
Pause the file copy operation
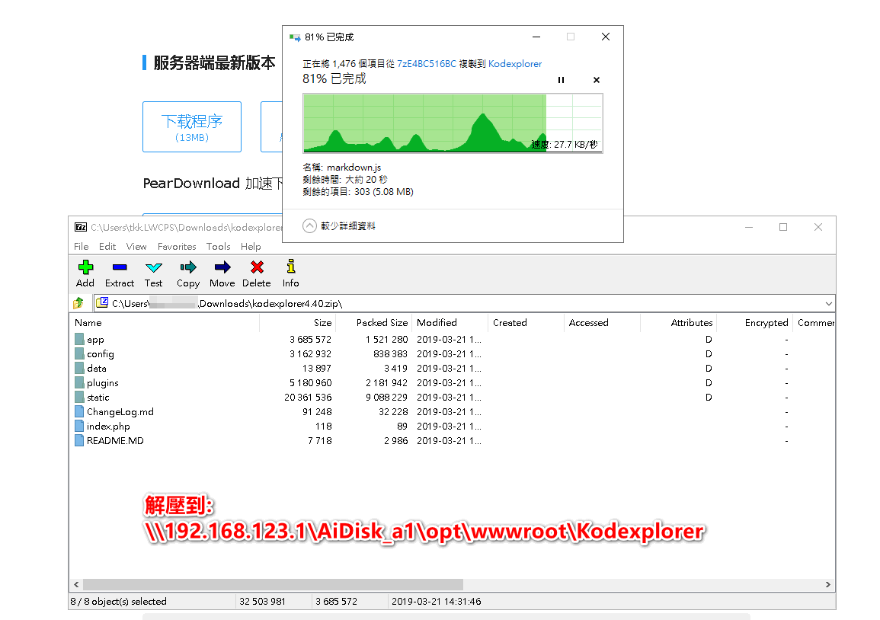561,80
